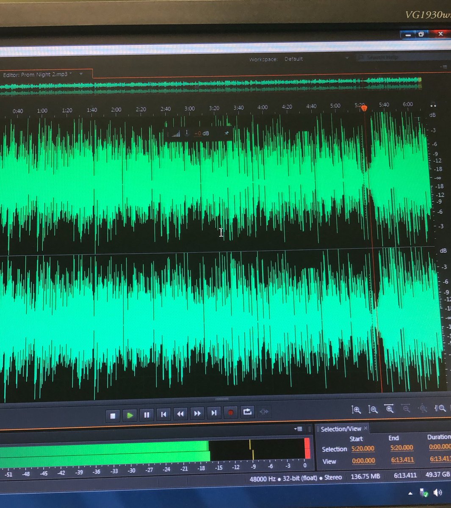Toggle Loop Playback in the transport bar
Image resolution: width=451 pixels, height=508 pixels.
point(248,413)
